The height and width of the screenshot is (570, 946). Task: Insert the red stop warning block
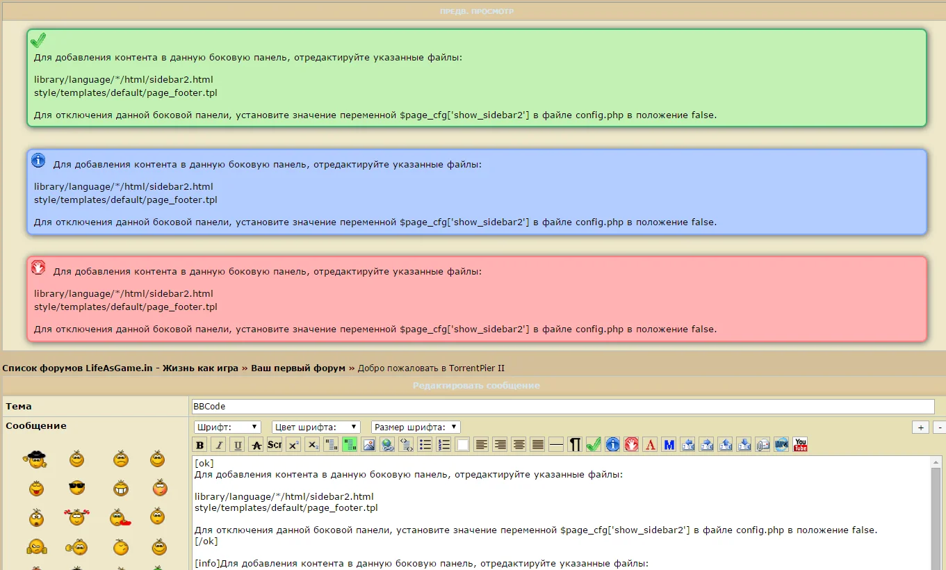(x=631, y=445)
